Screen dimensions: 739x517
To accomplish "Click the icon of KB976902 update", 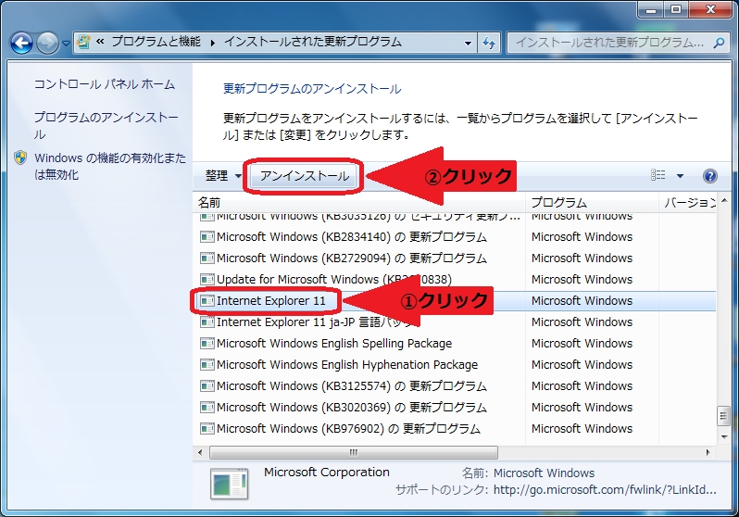I will (x=207, y=428).
